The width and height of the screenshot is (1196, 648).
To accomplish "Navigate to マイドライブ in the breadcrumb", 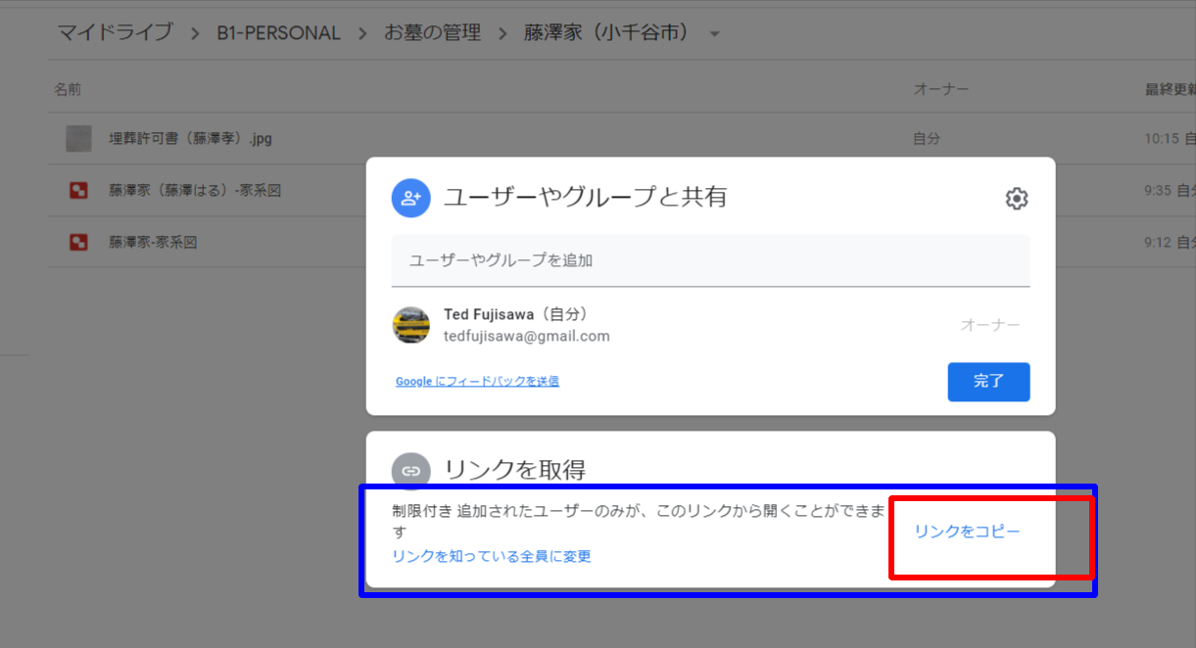I will [116, 31].
